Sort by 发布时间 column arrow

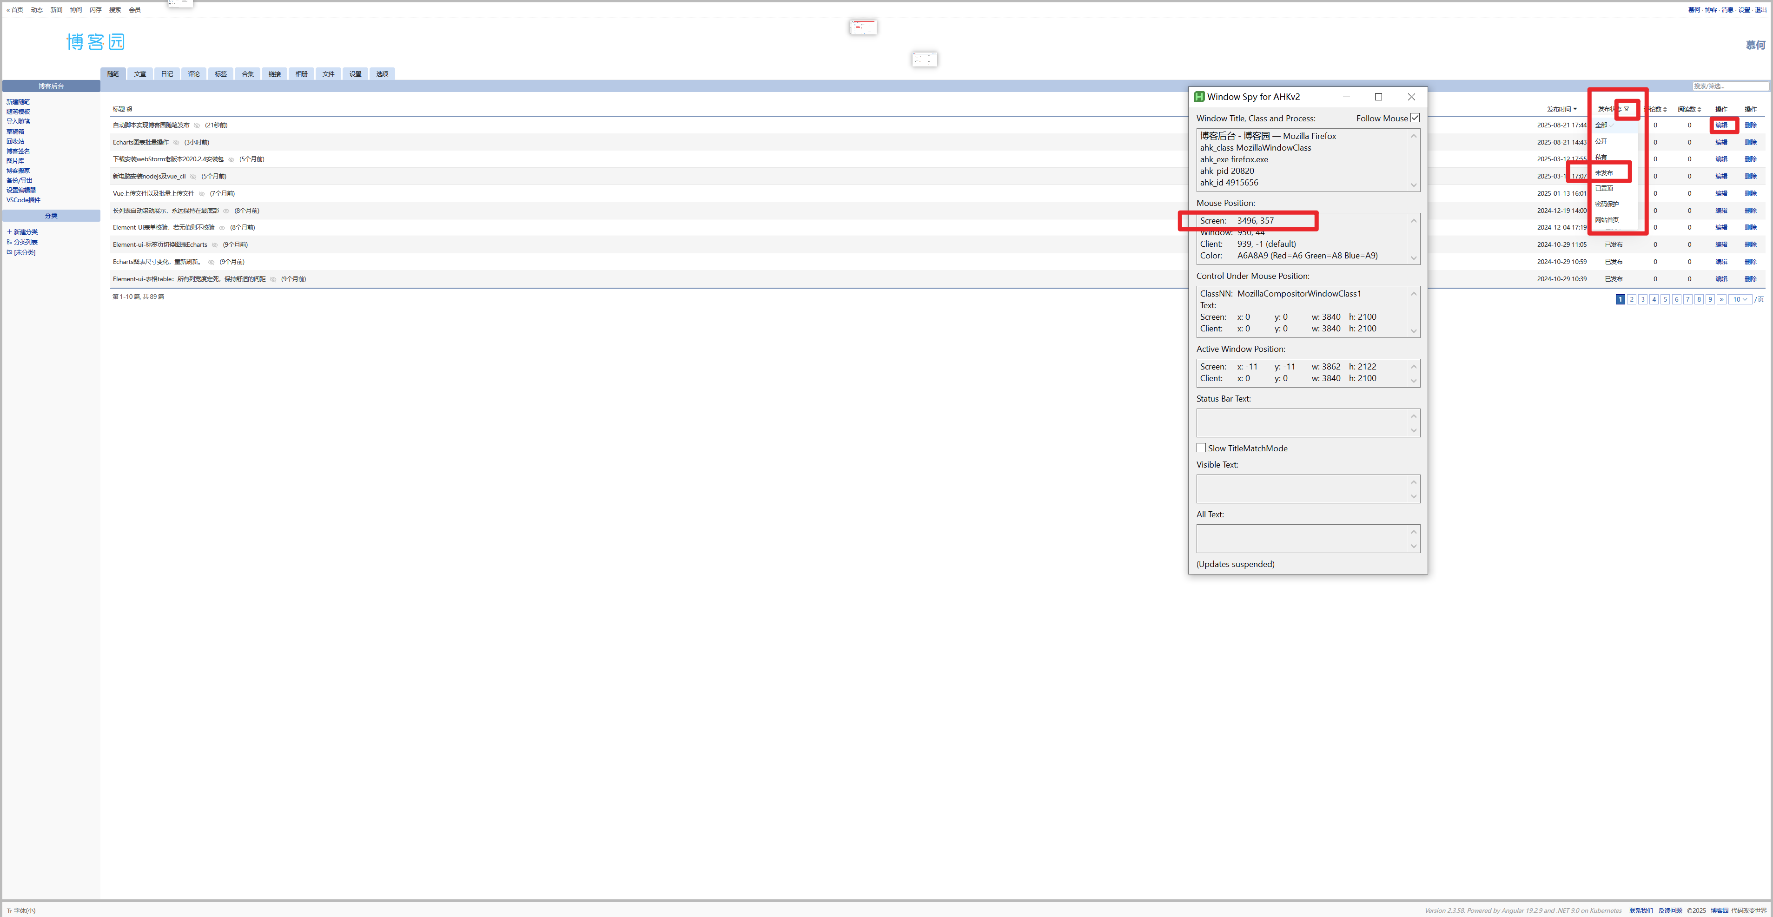[x=1575, y=109]
